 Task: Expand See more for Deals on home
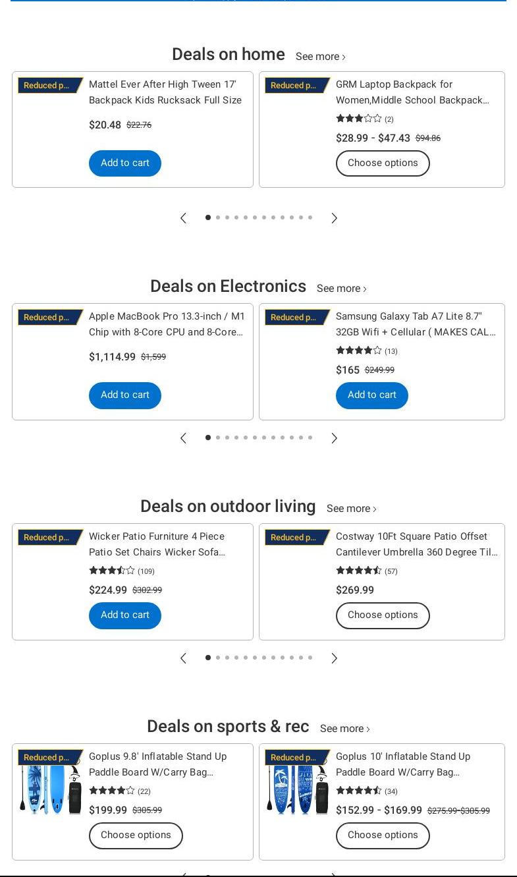(x=320, y=57)
